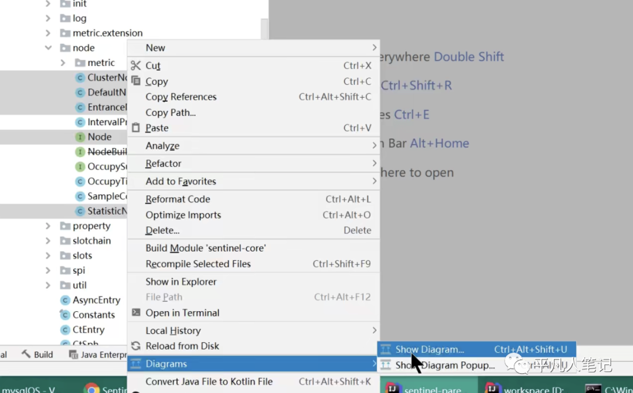The width and height of the screenshot is (633, 393).
Task: Click the Diagrams menu icon
Action: [136, 364]
